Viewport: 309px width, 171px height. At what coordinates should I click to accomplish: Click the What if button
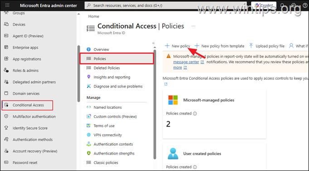pyautogui.click(x=299, y=46)
